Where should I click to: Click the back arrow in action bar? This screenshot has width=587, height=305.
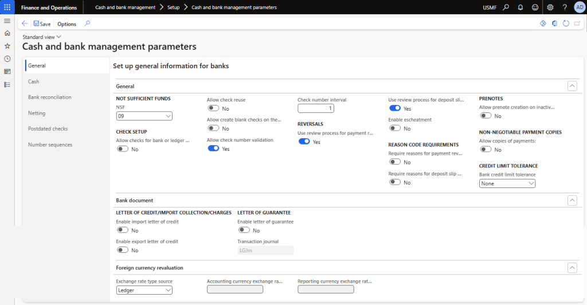(x=25, y=24)
